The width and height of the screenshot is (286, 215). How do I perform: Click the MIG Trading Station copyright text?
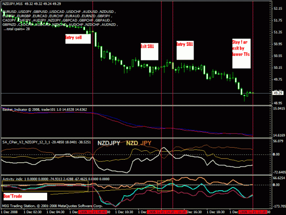point(52,206)
